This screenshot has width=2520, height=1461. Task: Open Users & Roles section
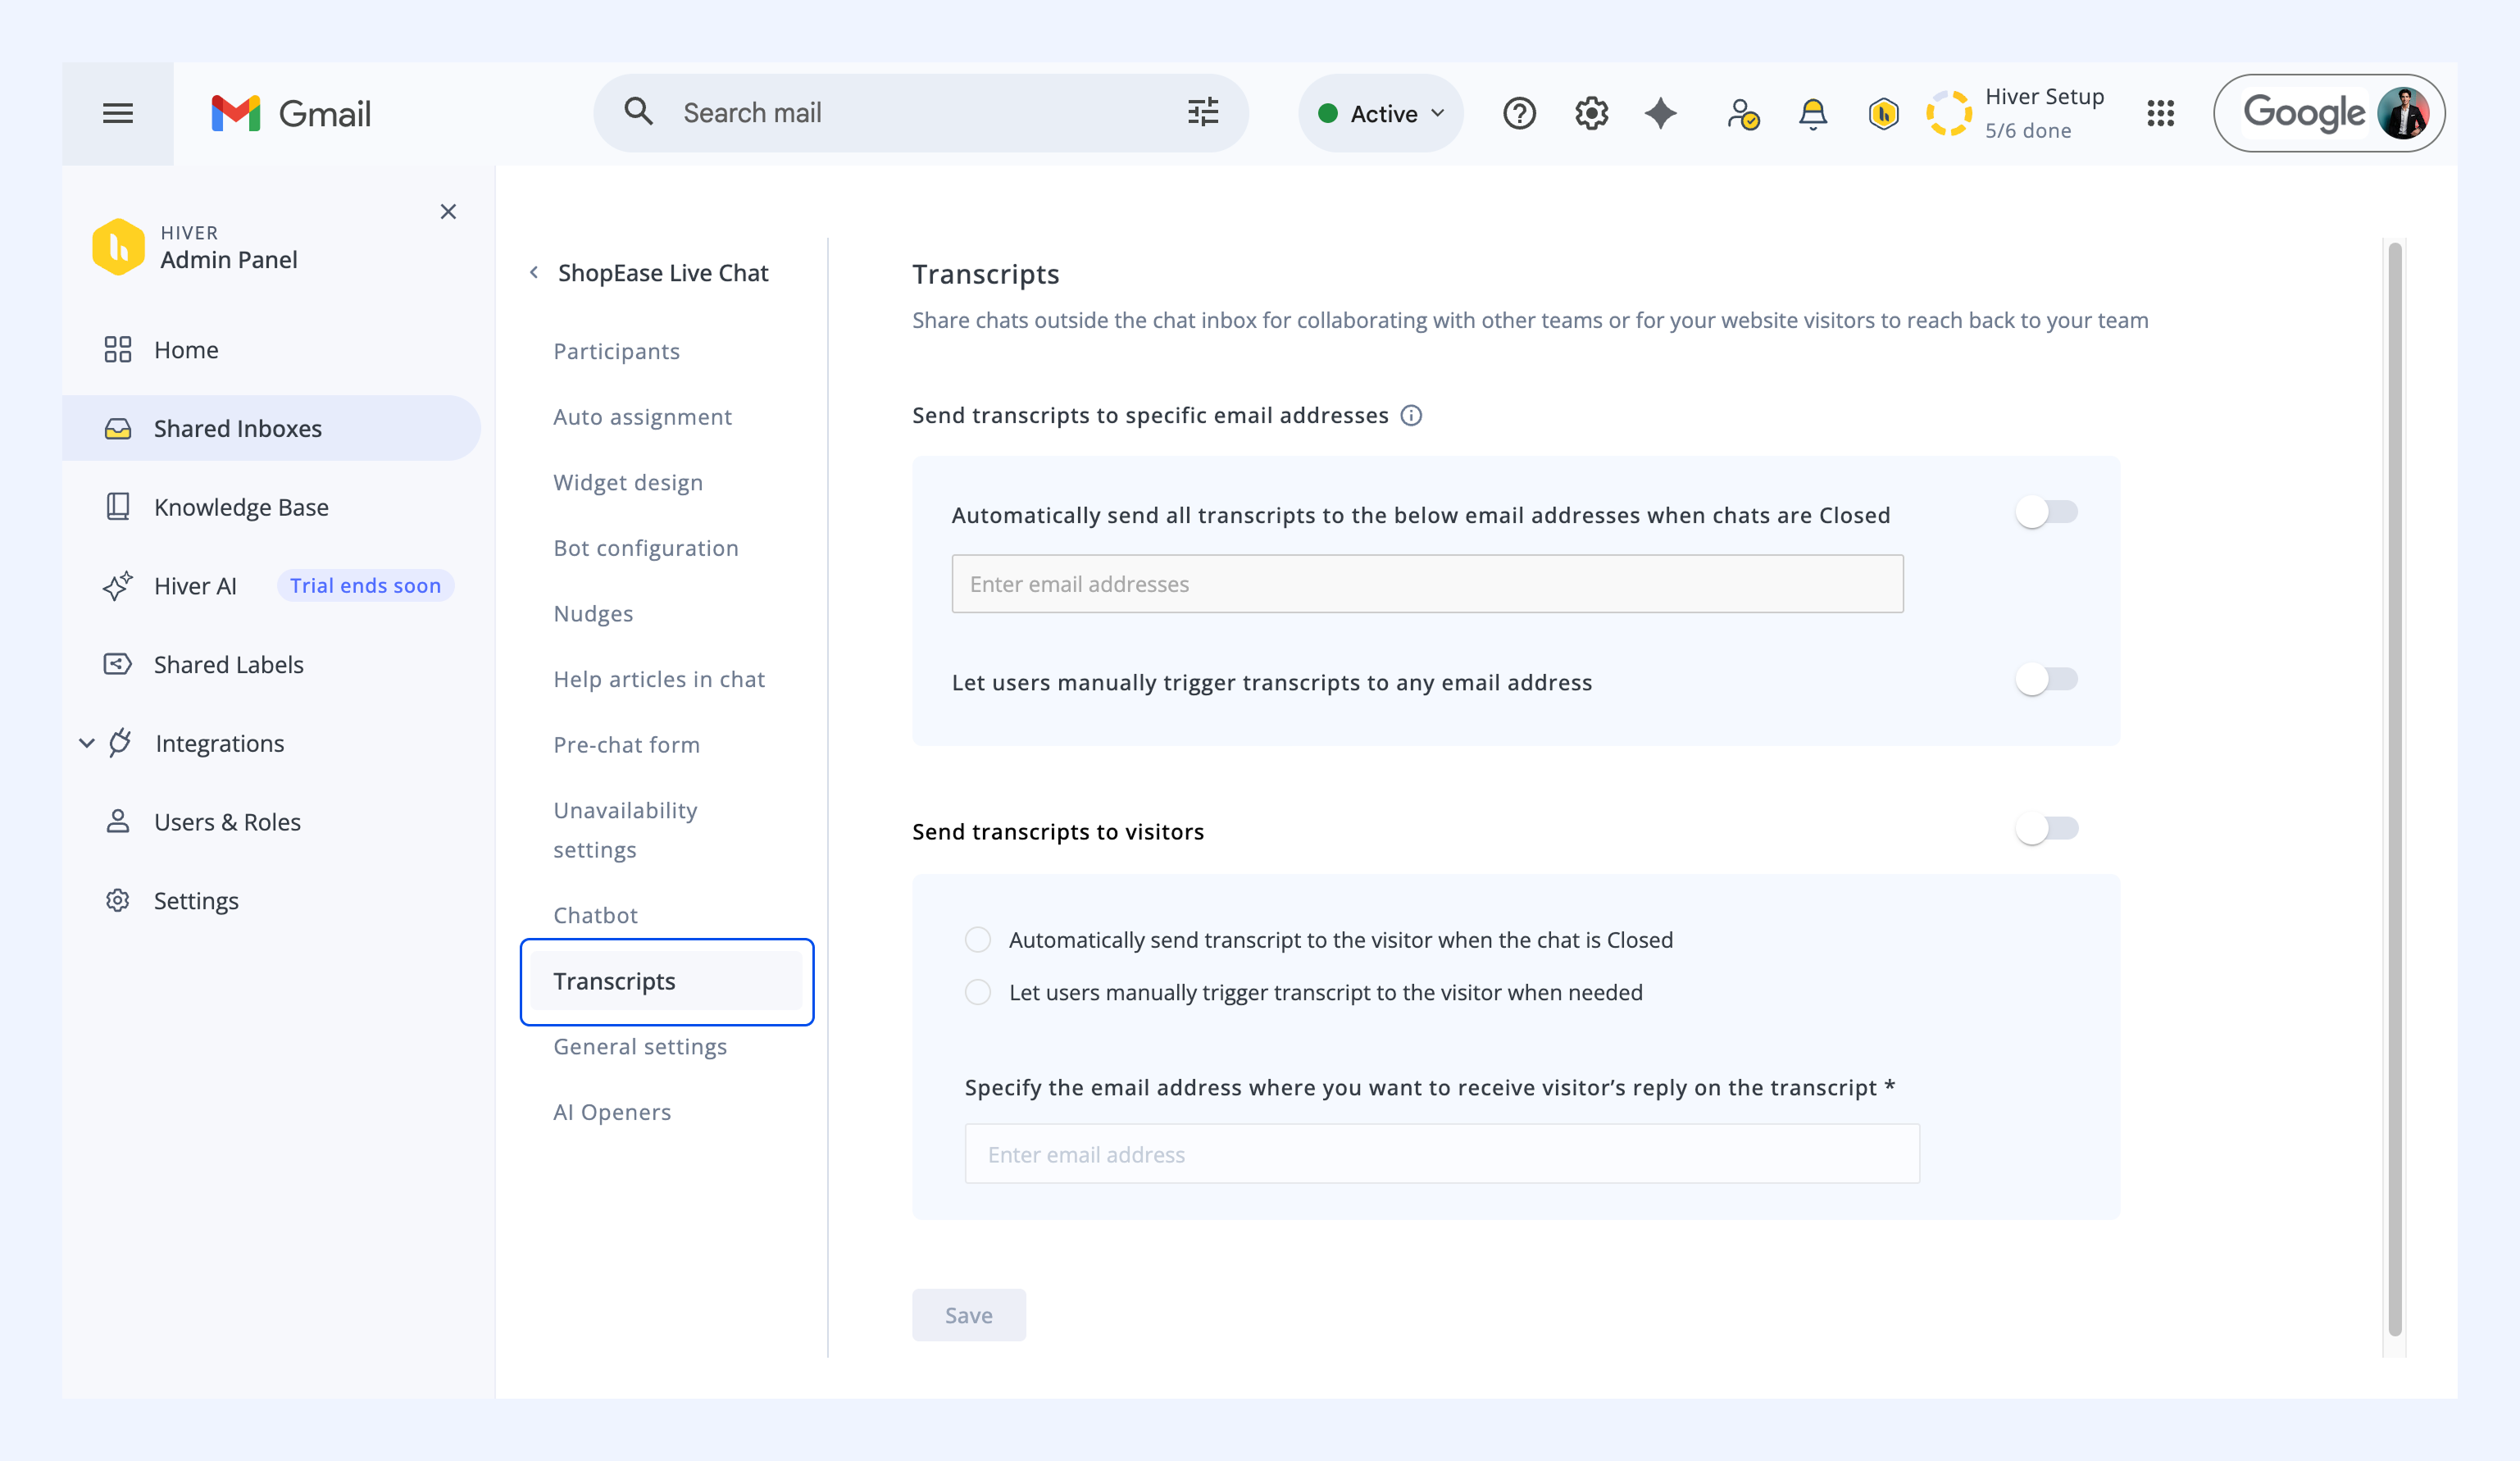(227, 822)
